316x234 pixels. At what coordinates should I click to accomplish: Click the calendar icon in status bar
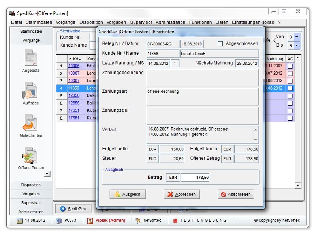[19, 221]
